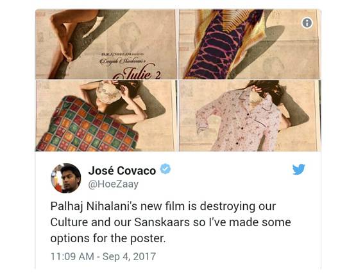The image size is (356, 273).
Task: Click the words Palhaj Nihalani's in the tweet
Action: coord(94,206)
